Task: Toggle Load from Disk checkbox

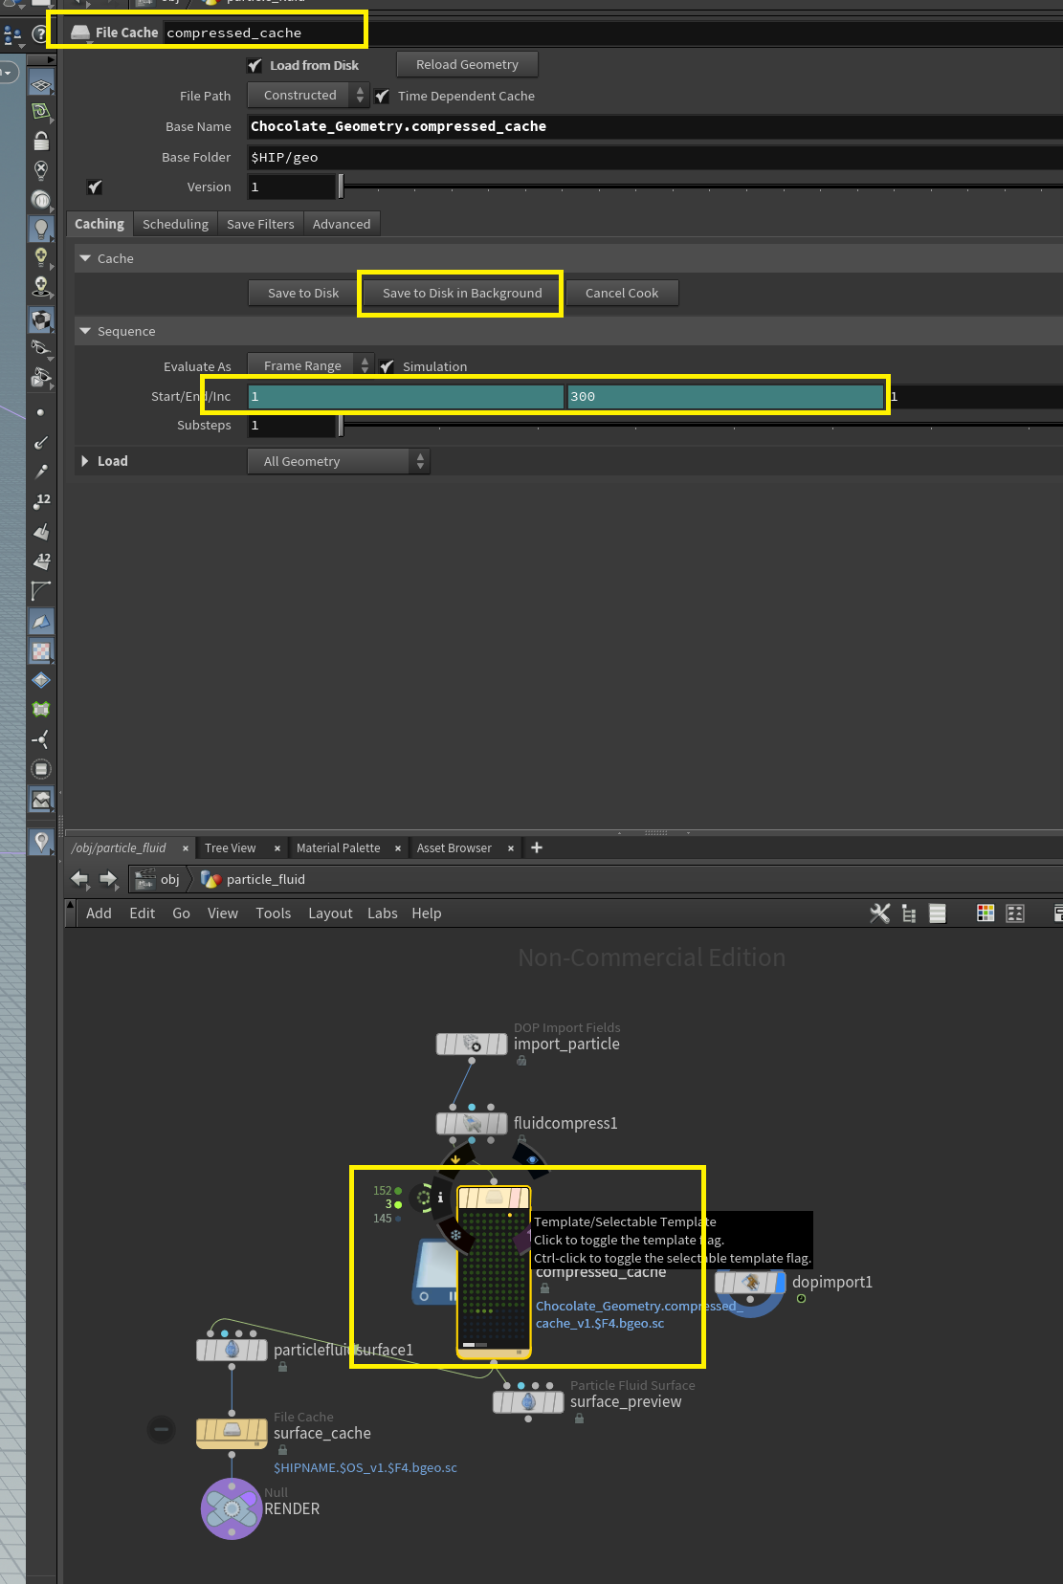Action: pyautogui.click(x=255, y=65)
